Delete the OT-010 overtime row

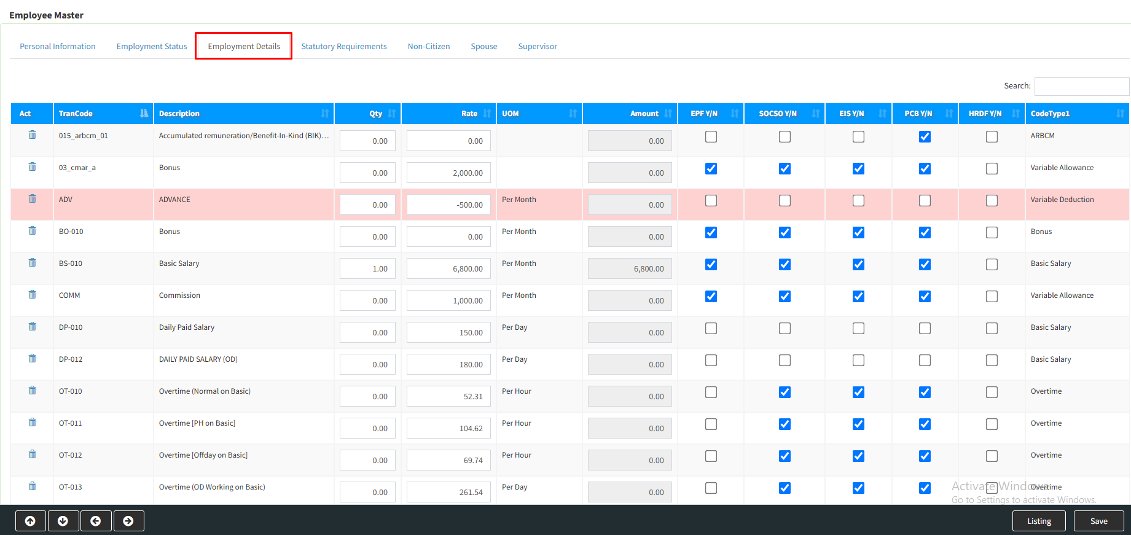[x=33, y=390]
